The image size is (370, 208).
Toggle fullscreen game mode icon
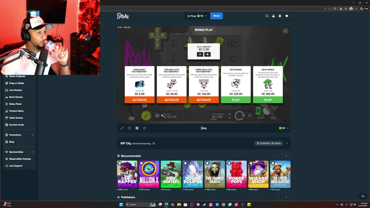[x=122, y=128]
